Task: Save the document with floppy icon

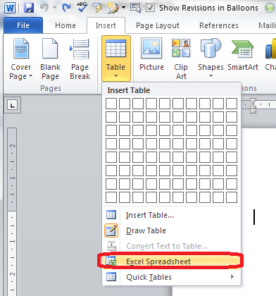Action: pos(29,8)
